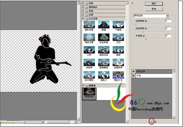The height and width of the screenshot is (127, 183).
Task: Expand the 纹理 (Texture) filter folder
Action: point(83,15)
